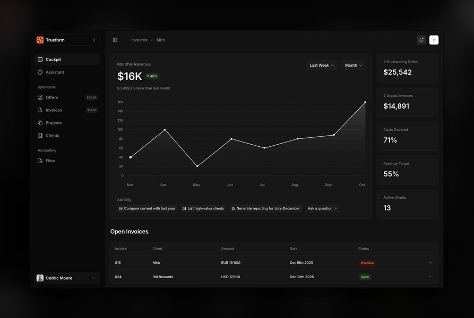Open Cédric Moore account options menu
474x318 pixels.
click(94, 278)
